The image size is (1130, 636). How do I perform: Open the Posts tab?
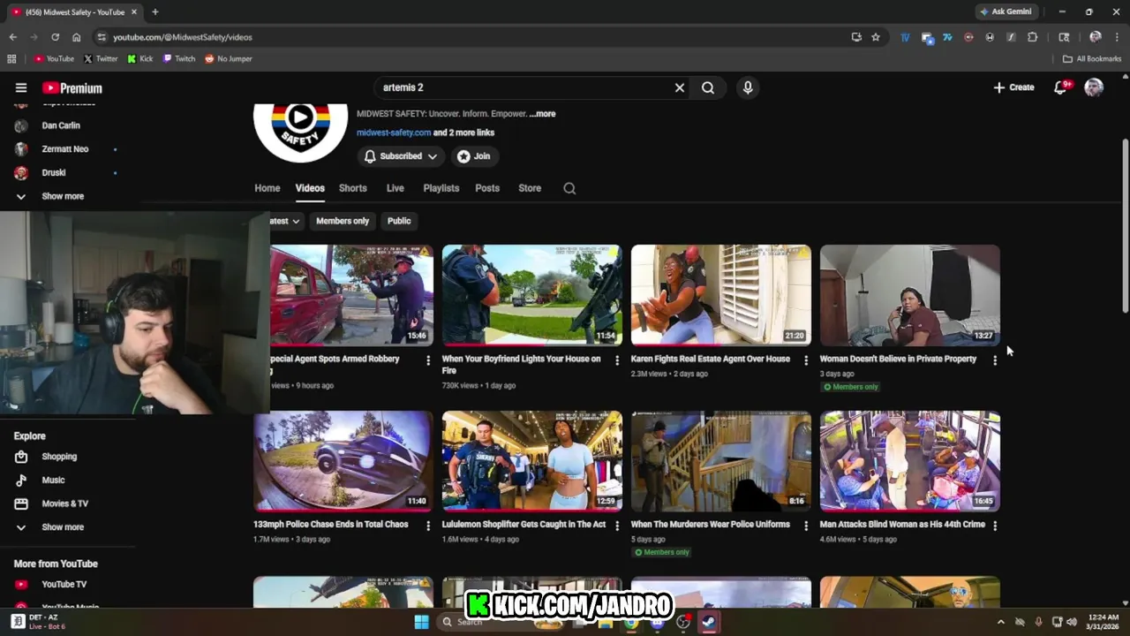487,188
